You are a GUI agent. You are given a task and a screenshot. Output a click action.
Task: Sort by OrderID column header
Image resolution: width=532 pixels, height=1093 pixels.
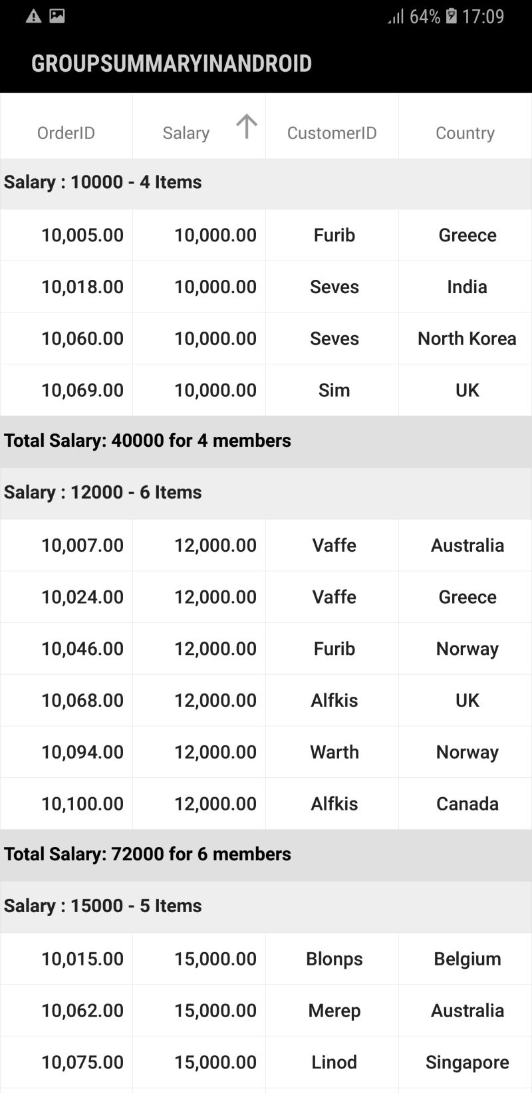coord(66,133)
